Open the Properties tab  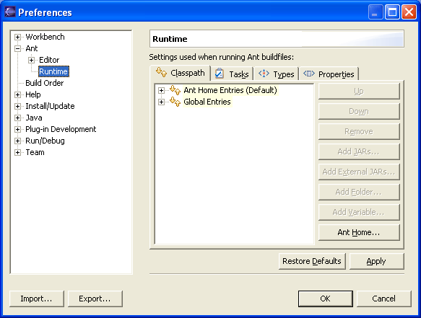[329, 74]
